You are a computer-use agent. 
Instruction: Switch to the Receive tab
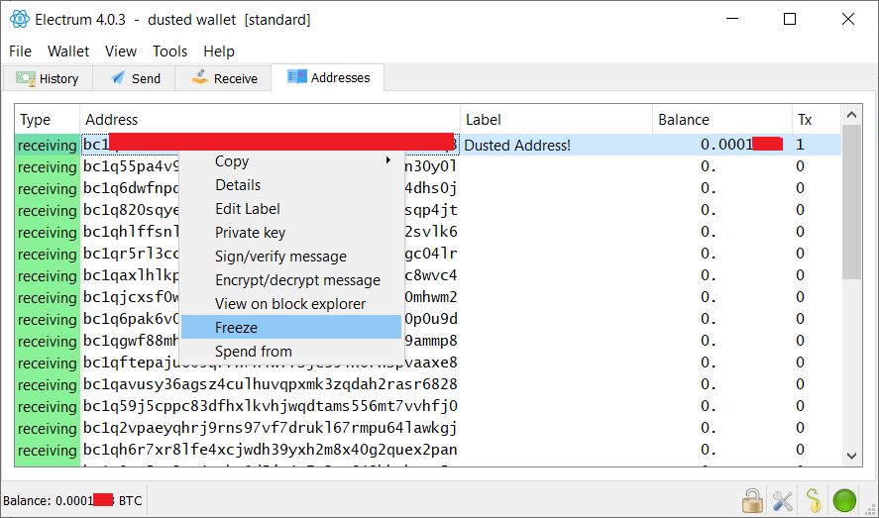click(x=224, y=78)
